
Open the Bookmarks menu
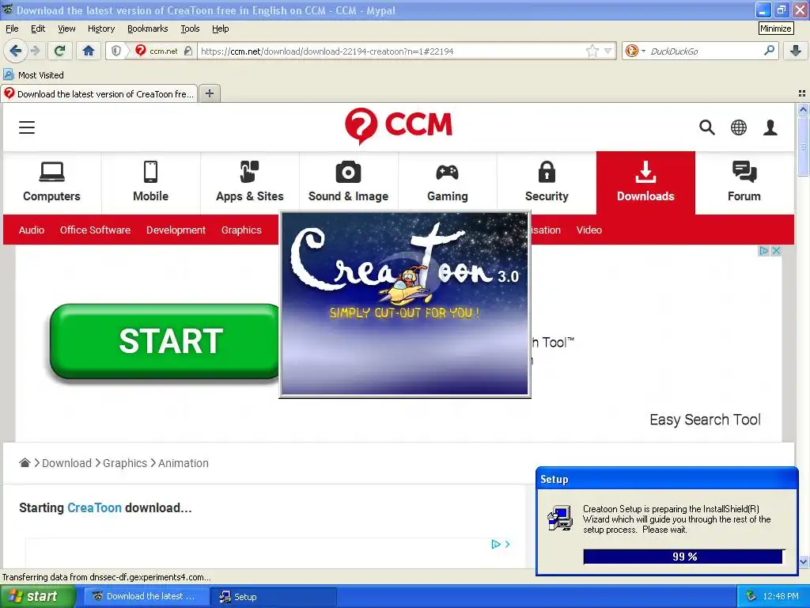coord(148,28)
